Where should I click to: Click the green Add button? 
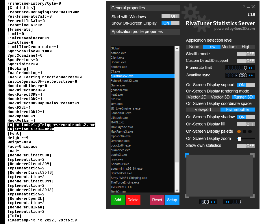click(118, 200)
